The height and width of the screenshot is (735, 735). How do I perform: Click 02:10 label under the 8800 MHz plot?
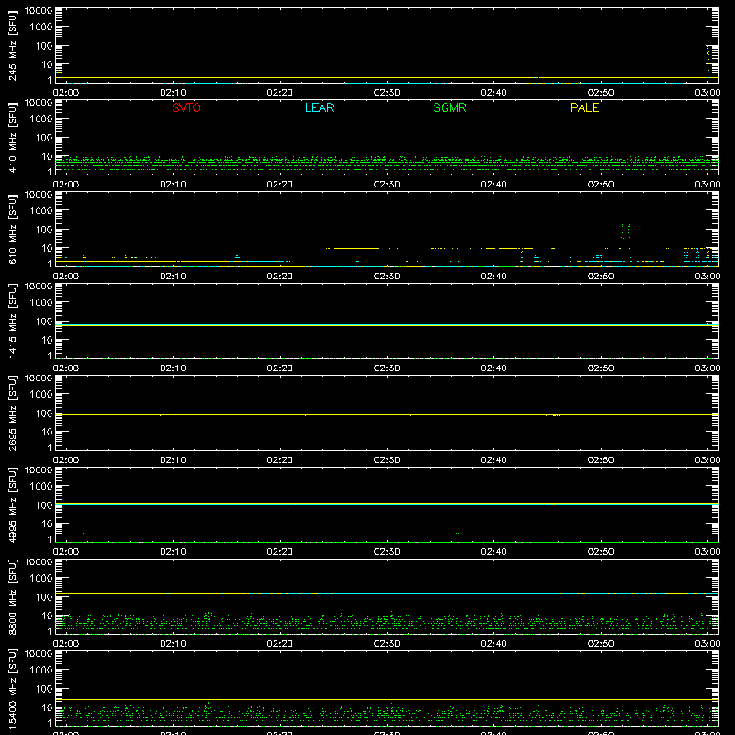[173, 644]
